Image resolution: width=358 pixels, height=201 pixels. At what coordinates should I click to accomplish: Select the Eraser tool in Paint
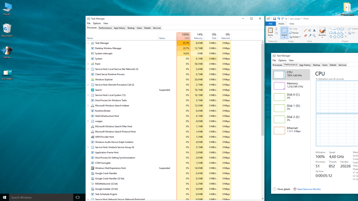point(305,36)
